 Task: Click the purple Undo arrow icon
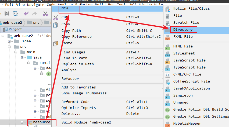[26, 13]
